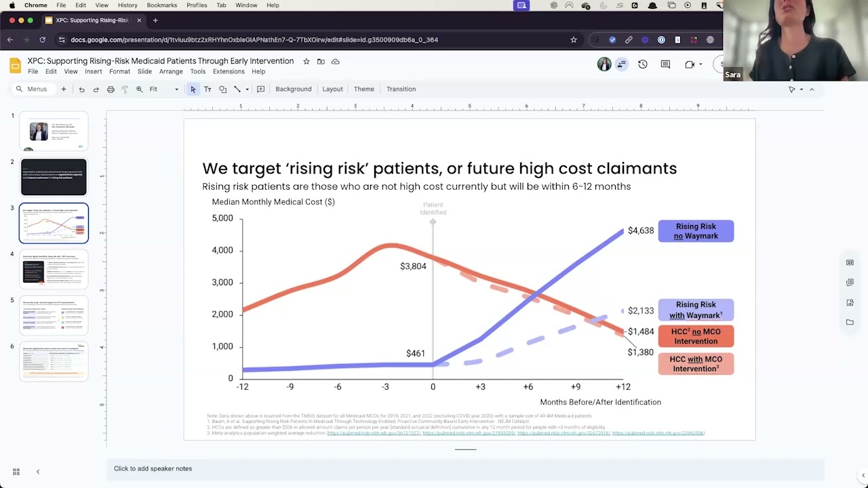
Task: Click the Paint format roller icon
Action: [x=125, y=89]
